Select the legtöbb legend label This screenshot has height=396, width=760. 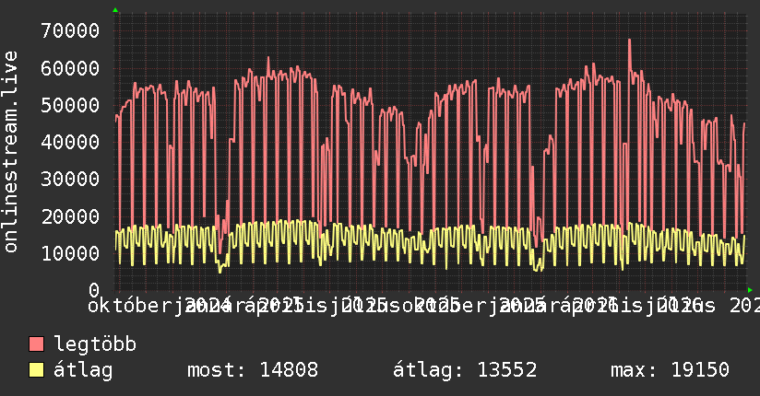95,344
